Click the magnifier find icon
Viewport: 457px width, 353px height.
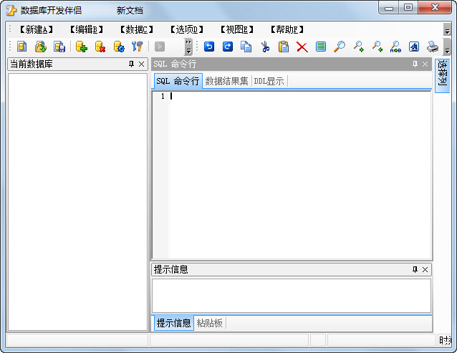coord(340,47)
